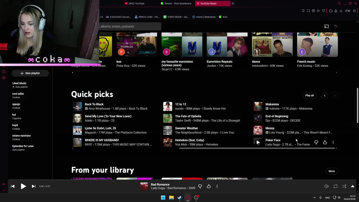Dislike the Poker Face quick pick
This screenshot has height=202, width=359.
pos(316,143)
